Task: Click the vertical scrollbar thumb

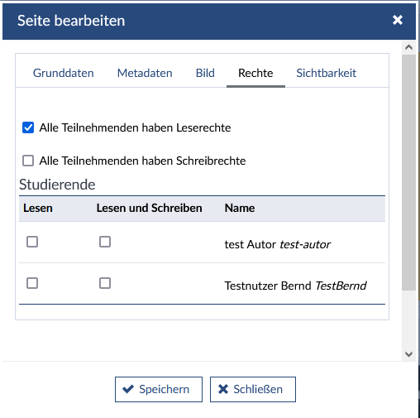Action: 408,172
